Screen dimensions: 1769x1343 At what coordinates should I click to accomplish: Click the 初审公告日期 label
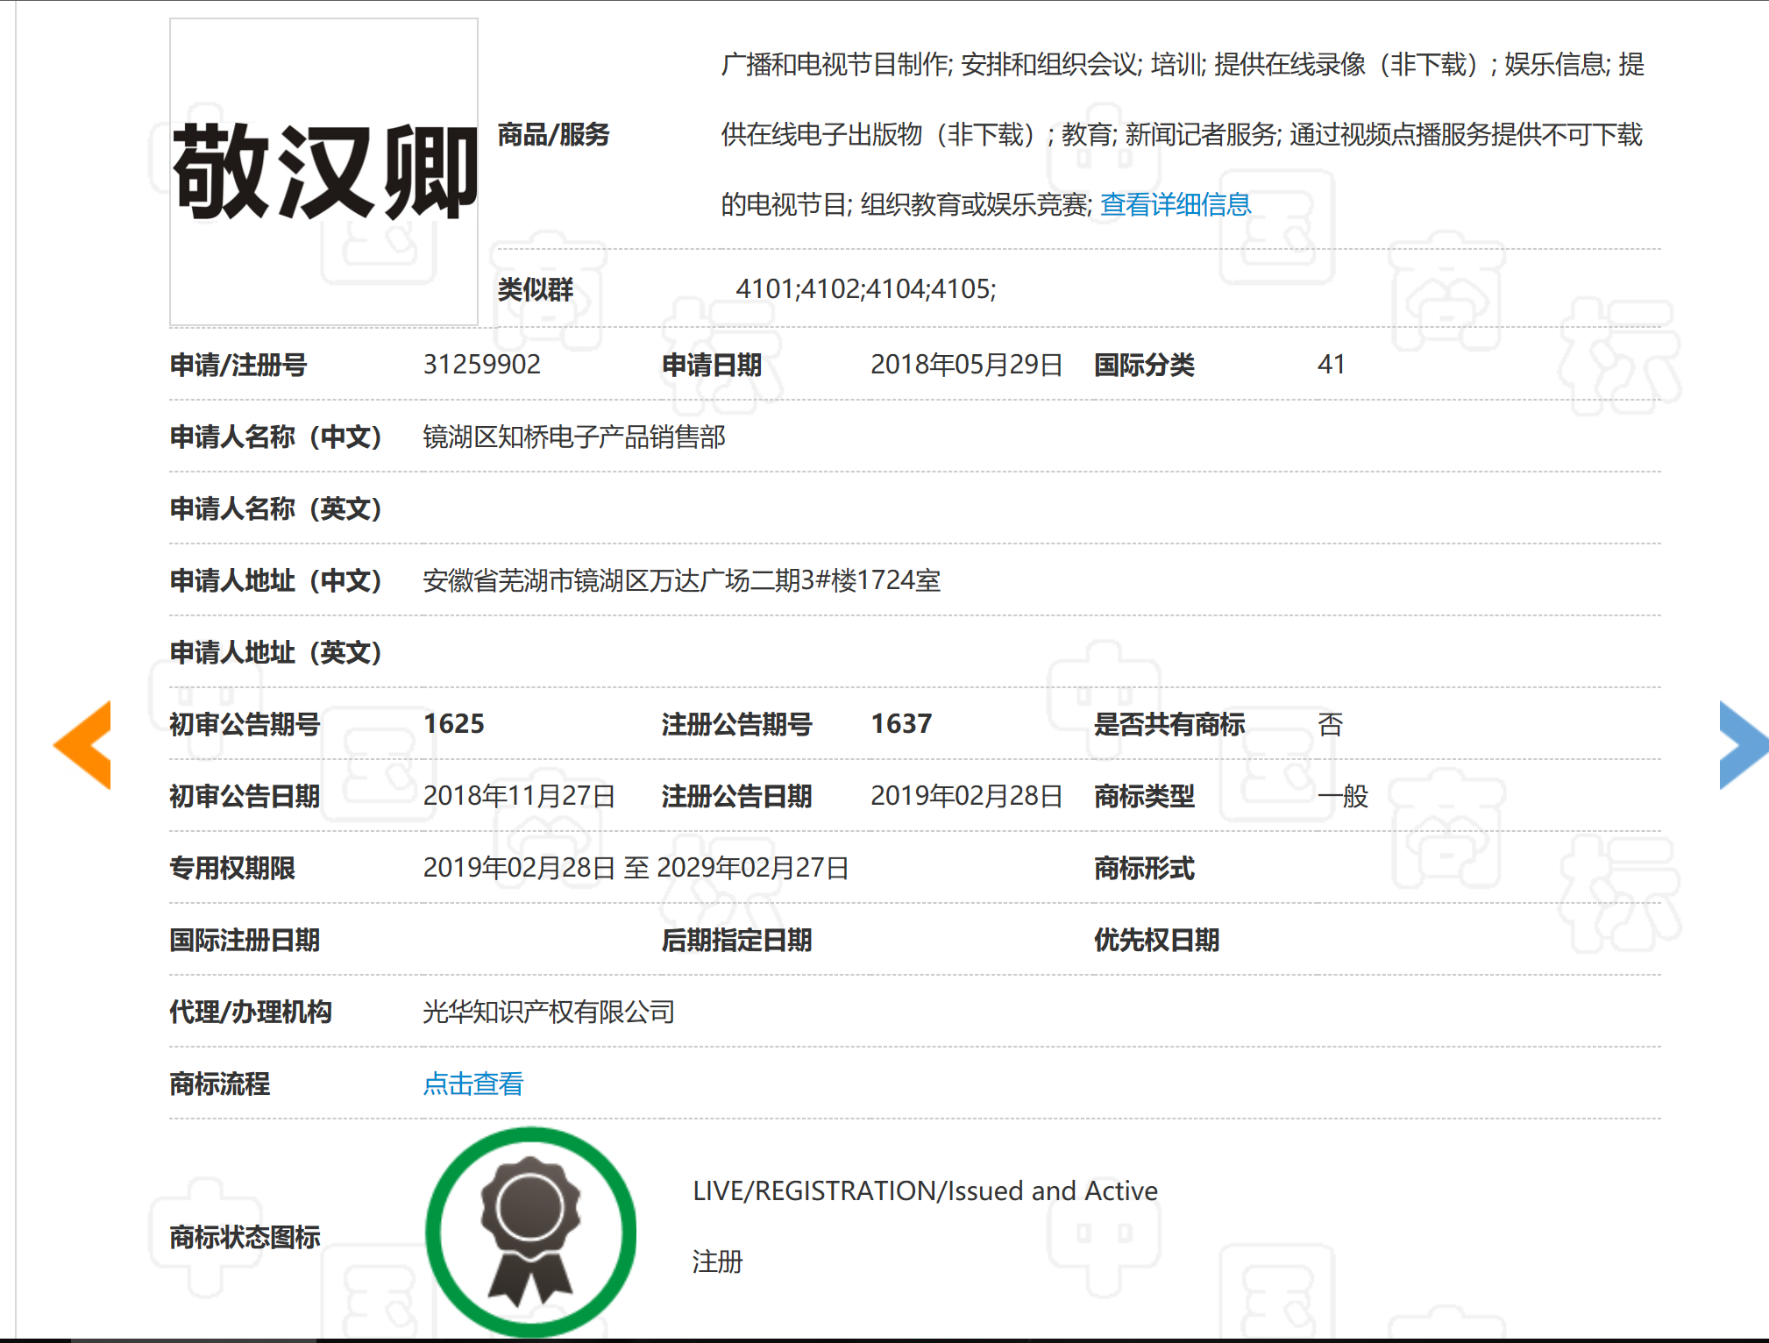coord(245,795)
